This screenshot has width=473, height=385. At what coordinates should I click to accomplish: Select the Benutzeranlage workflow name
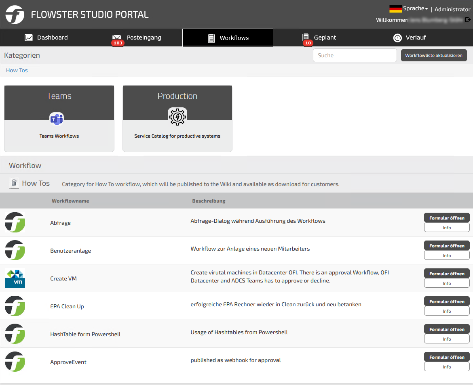(x=71, y=251)
